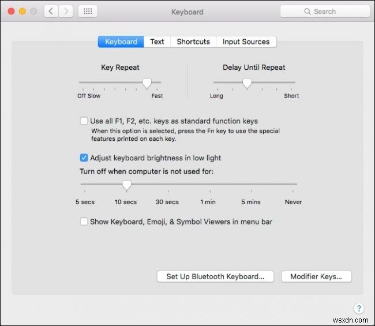375x326 pixels.
Task: Open the help question mark button
Action: coord(359,308)
